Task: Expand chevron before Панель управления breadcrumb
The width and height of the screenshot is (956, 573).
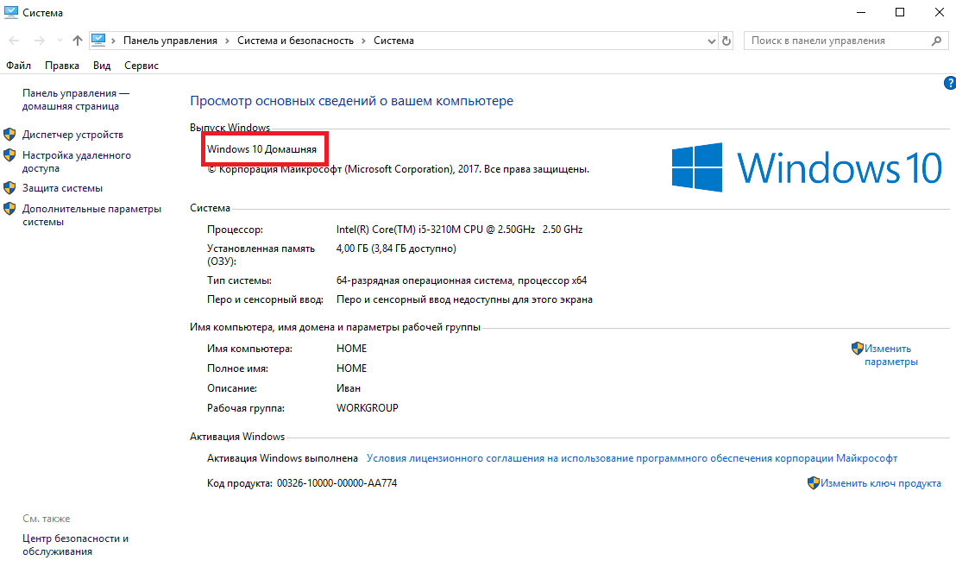Action: pyautogui.click(x=113, y=41)
